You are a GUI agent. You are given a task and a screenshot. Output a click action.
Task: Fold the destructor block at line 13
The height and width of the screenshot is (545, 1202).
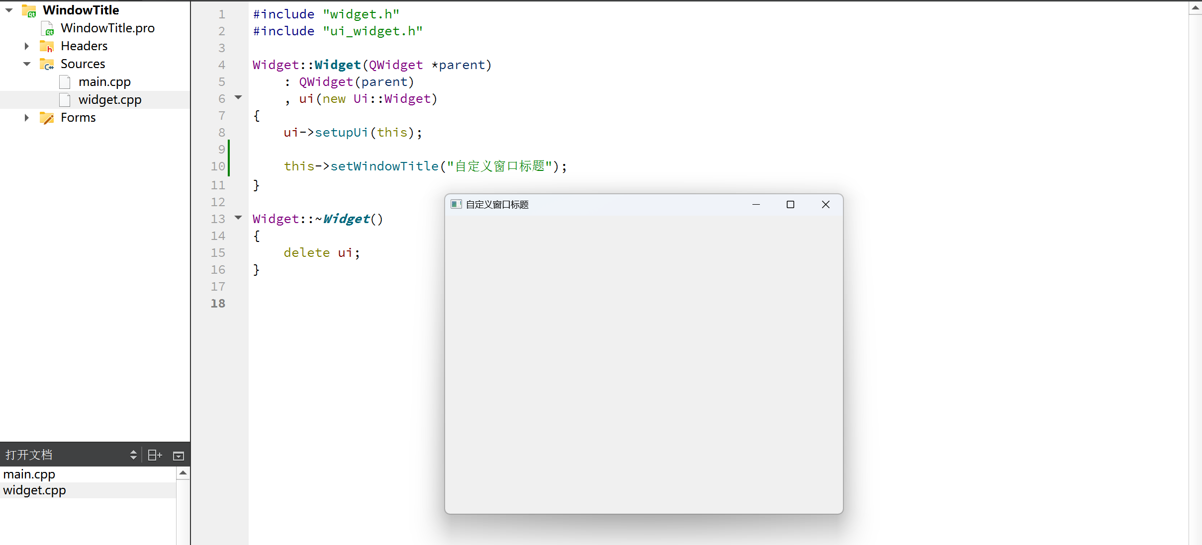(239, 218)
